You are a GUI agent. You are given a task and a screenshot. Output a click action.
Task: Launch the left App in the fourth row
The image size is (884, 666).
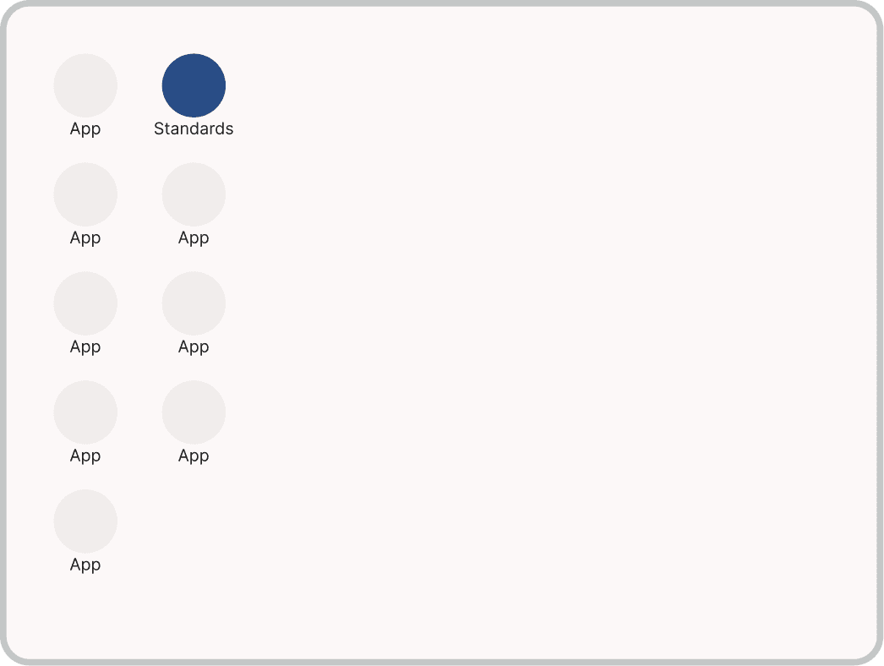click(x=85, y=412)
